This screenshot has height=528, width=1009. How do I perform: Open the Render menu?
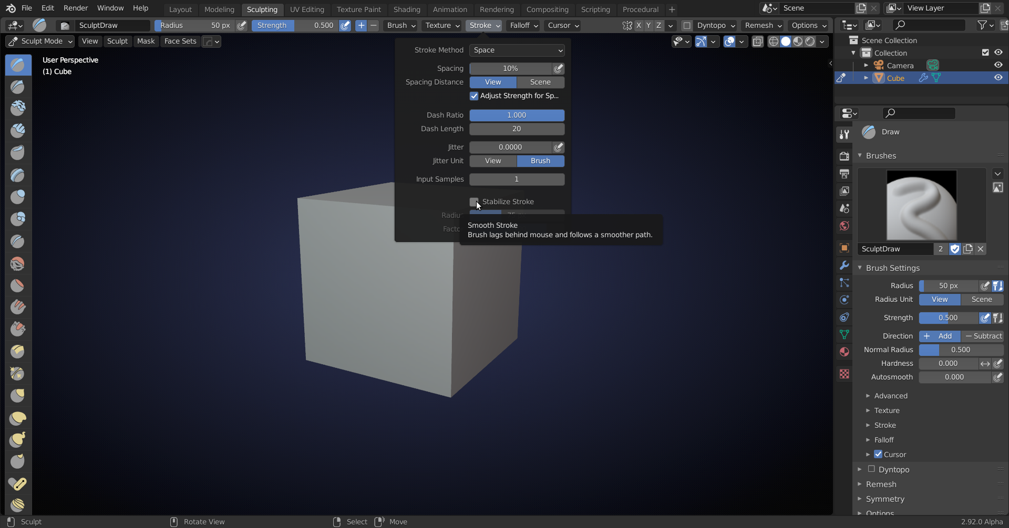tap(75, 8)
